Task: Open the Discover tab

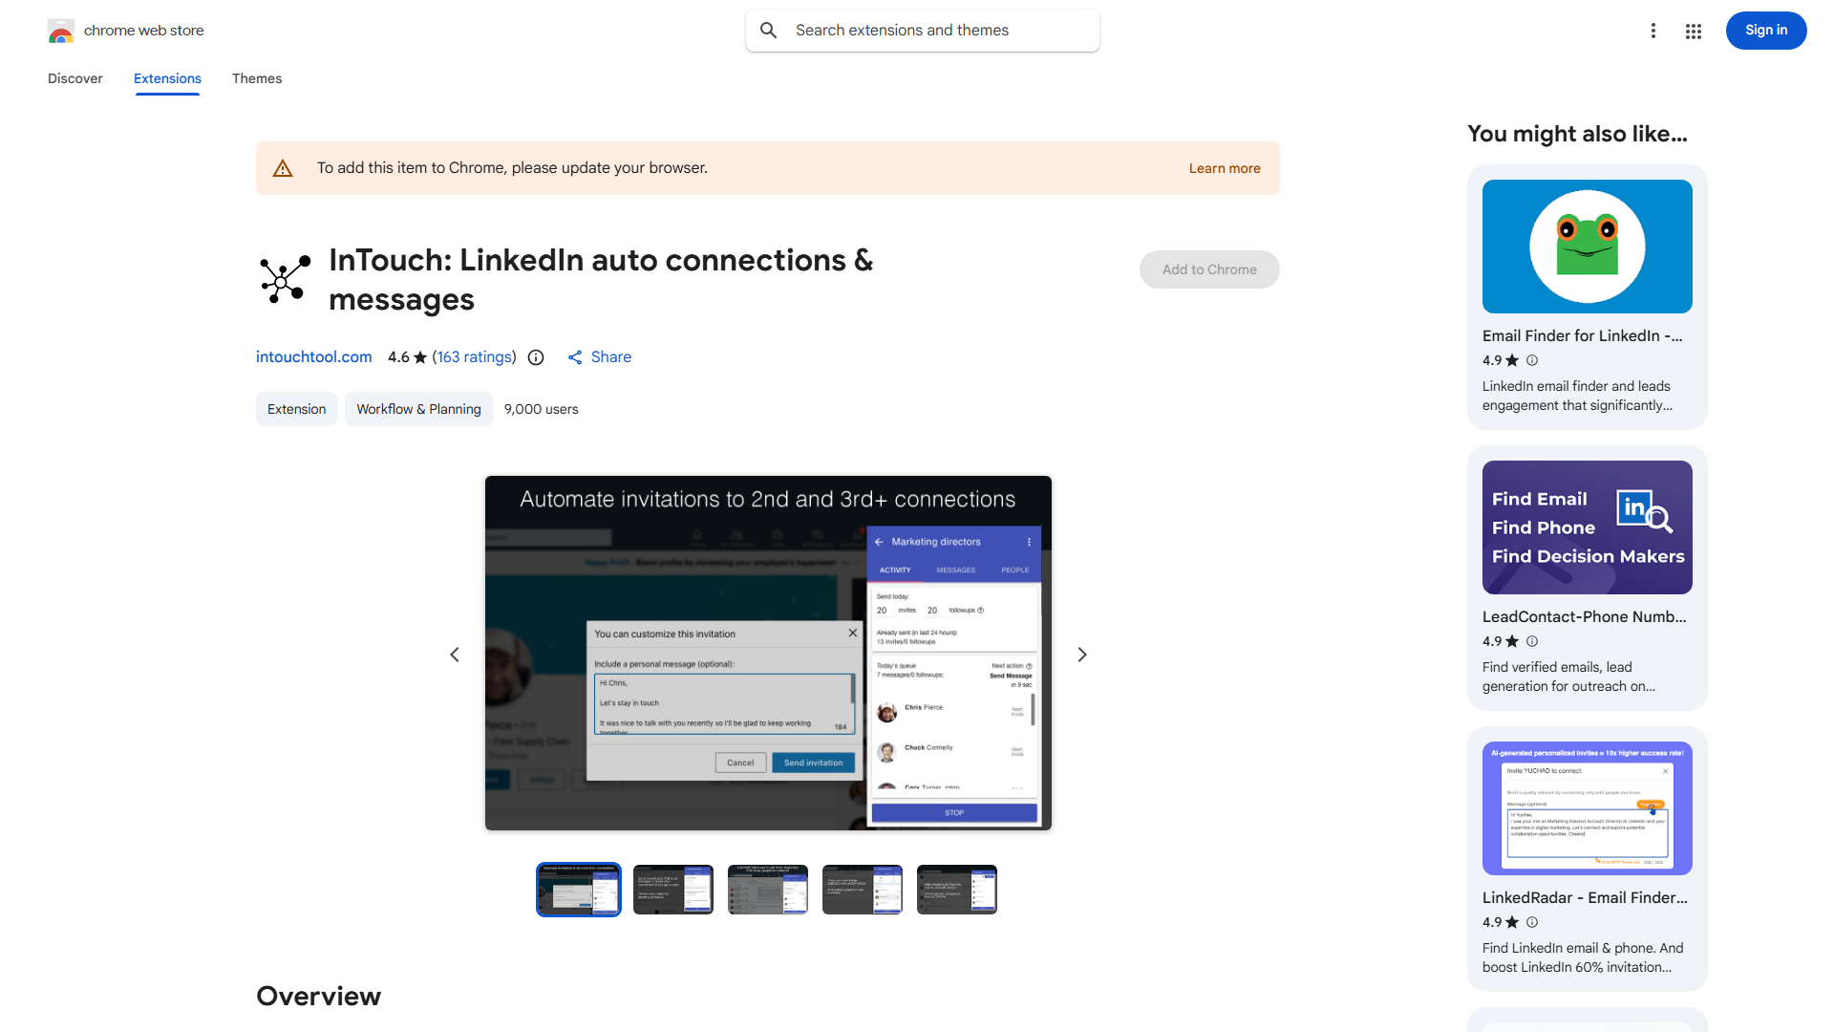Action: [x=75, y=78]
